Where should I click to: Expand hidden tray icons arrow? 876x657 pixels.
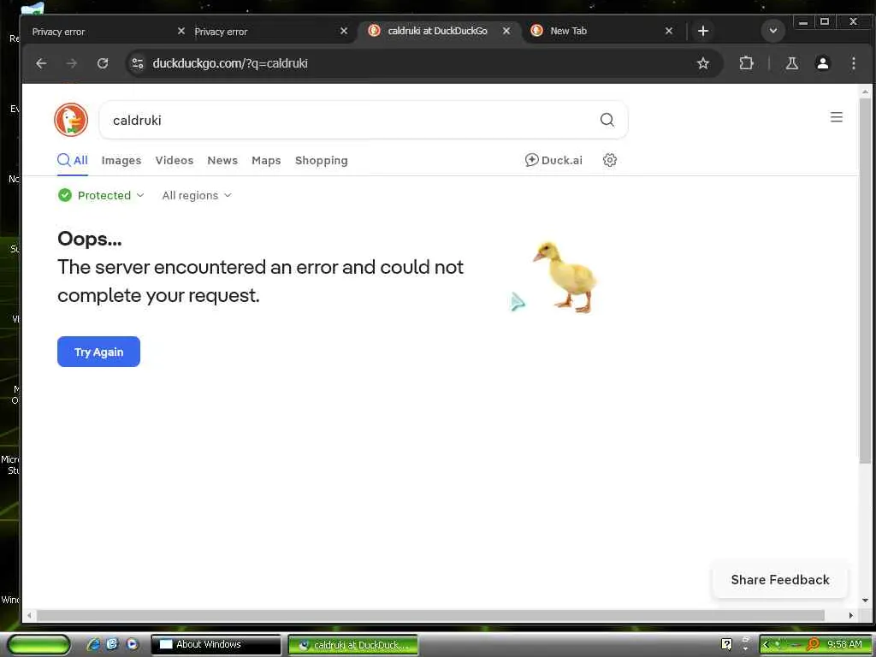point(766,644)
